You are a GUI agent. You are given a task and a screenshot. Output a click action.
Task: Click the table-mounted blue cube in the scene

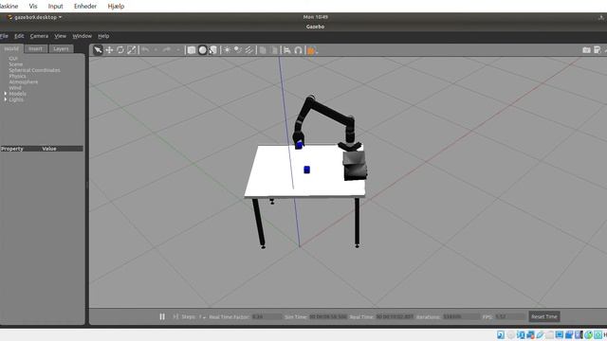[307, 170]
